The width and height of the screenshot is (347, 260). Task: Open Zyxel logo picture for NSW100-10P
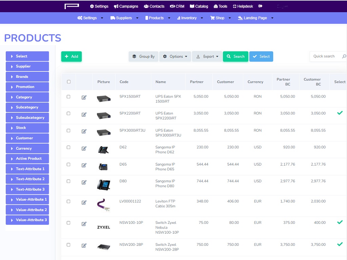(103, 227)
